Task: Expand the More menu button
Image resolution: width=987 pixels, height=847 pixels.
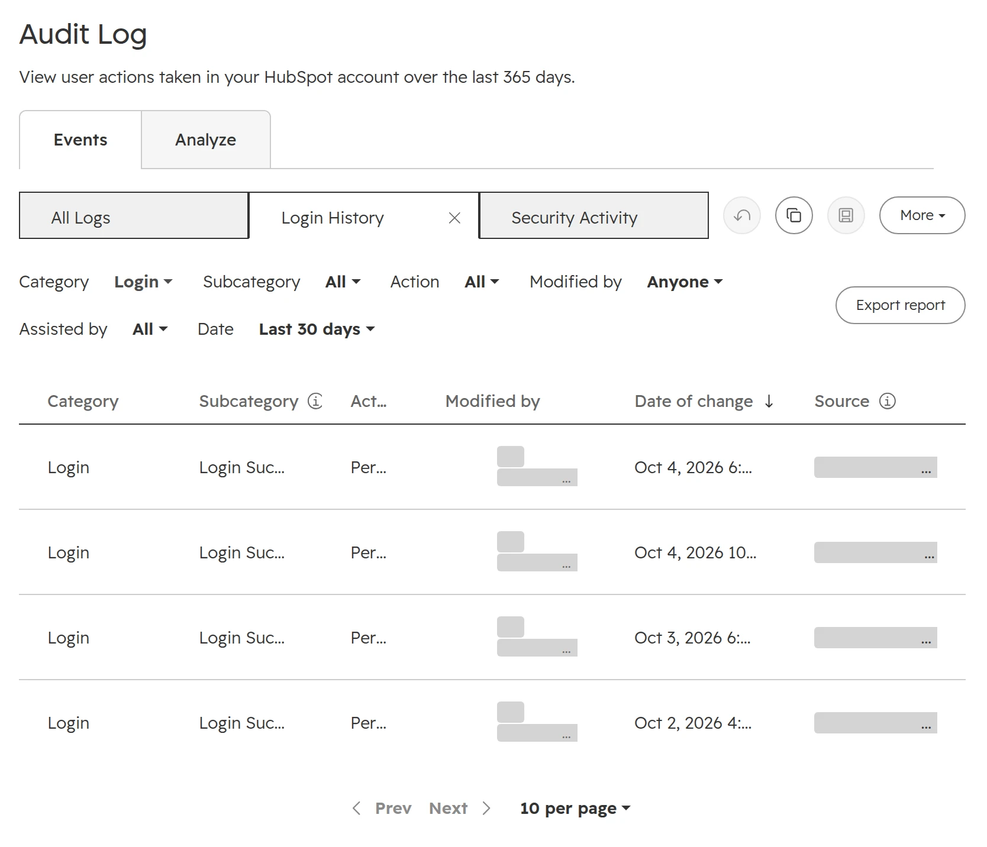Action: pyautogui.click(x=923, y=215)
